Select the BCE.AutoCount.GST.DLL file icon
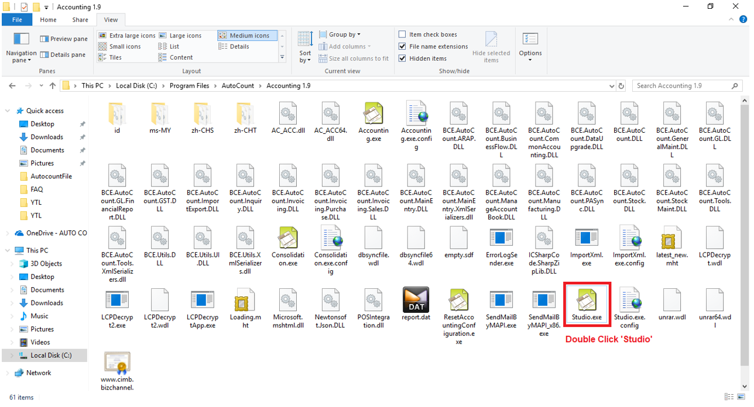Image resolution: width=754 pixels, height=407 pixels. (x=160, y=175)
